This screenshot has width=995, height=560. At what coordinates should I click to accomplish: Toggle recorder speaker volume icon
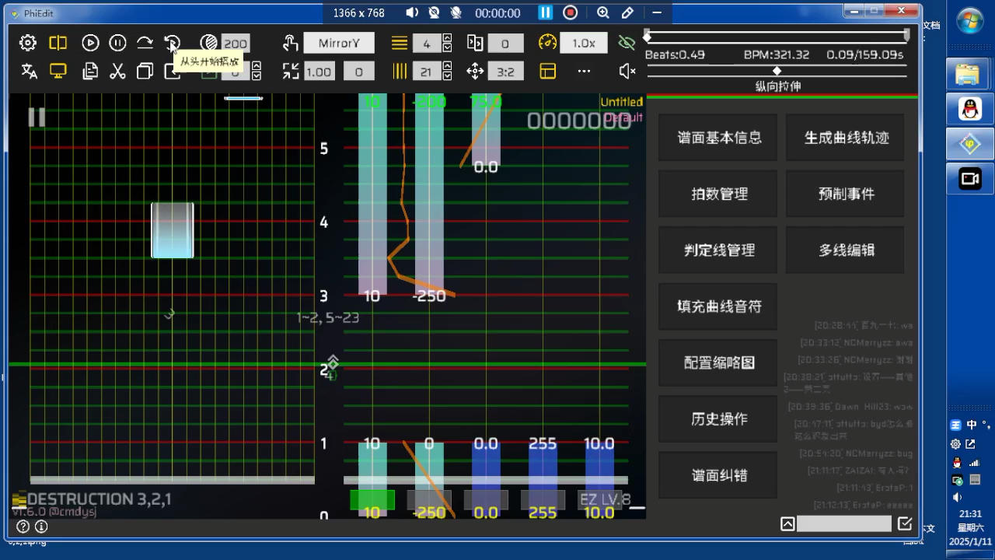tap(412, 12)
